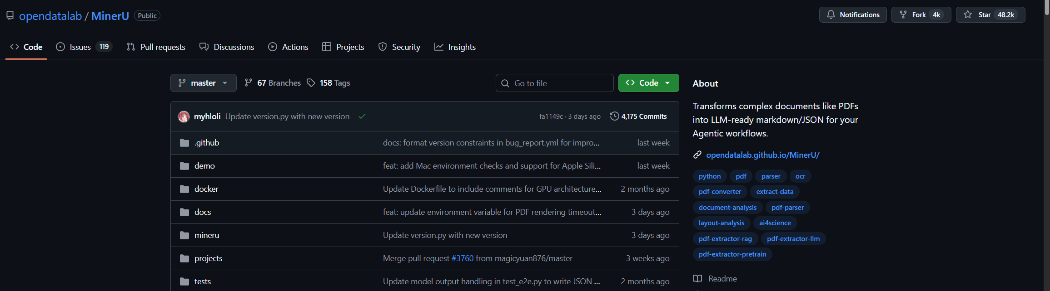The width and height of the screenshot is (1050, 291).
Task: Open the latest commit message 'Update version.py with new version'
Action: (287, 116)
